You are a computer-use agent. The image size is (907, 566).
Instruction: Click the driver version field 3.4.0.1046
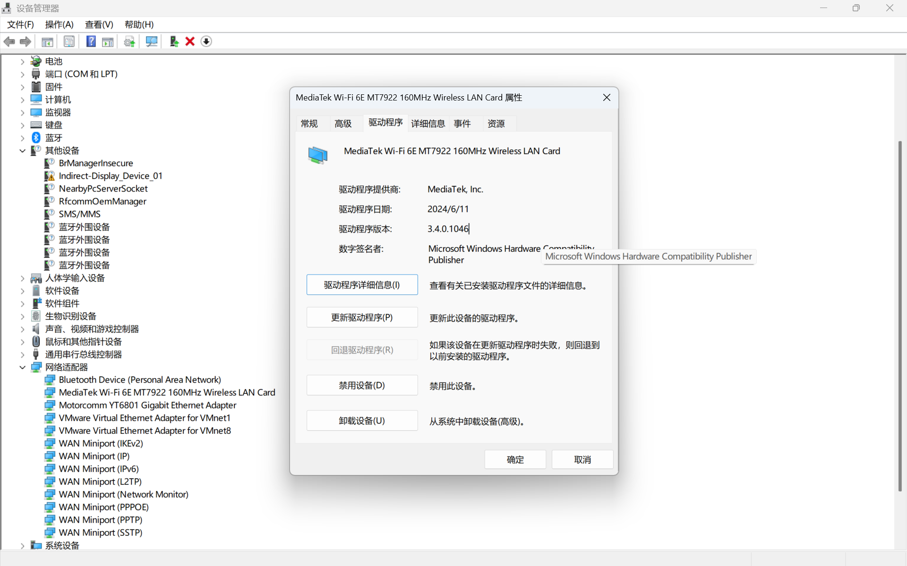point(448,229)
